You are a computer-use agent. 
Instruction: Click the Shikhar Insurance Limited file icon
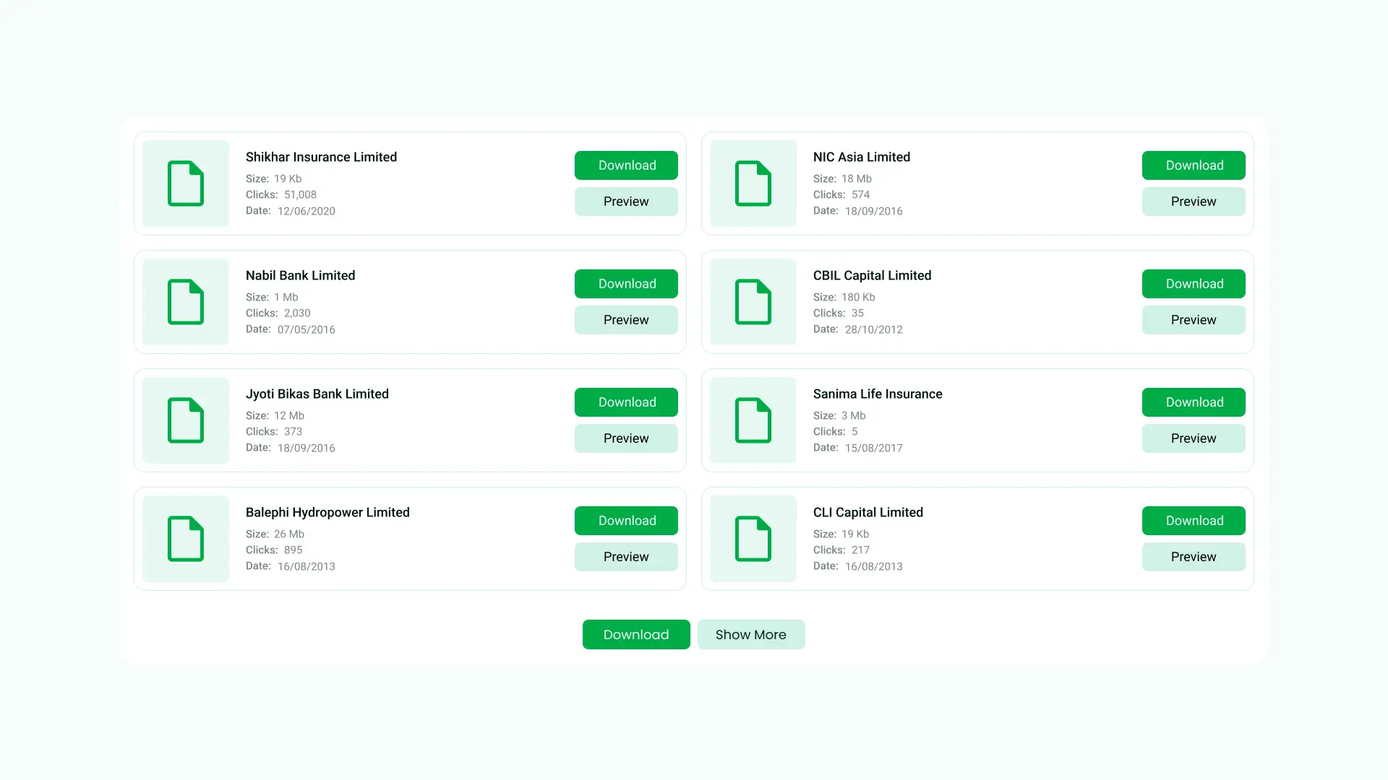click(185, 183)
